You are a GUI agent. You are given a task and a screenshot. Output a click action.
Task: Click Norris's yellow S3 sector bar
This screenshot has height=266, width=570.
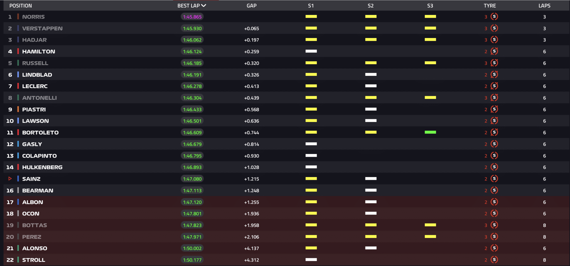click(430, 16)
